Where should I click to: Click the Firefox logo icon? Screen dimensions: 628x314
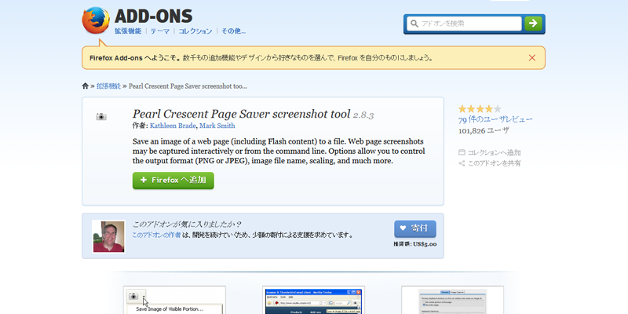96,20
